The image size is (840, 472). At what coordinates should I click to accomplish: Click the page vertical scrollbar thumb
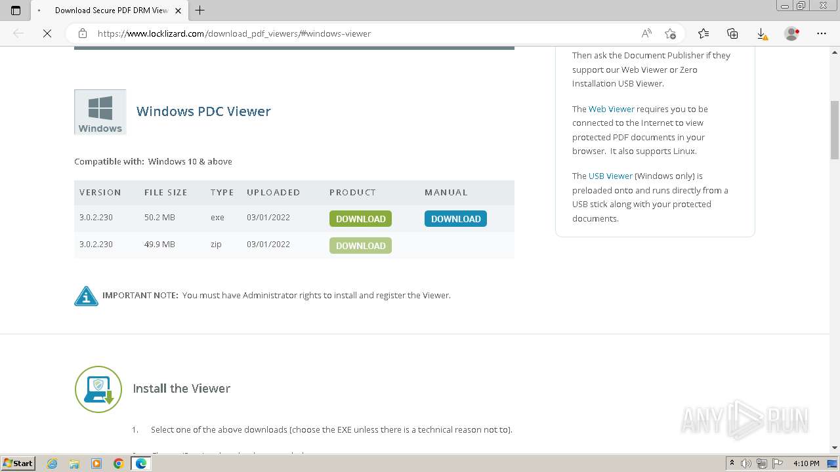[835, 130]
